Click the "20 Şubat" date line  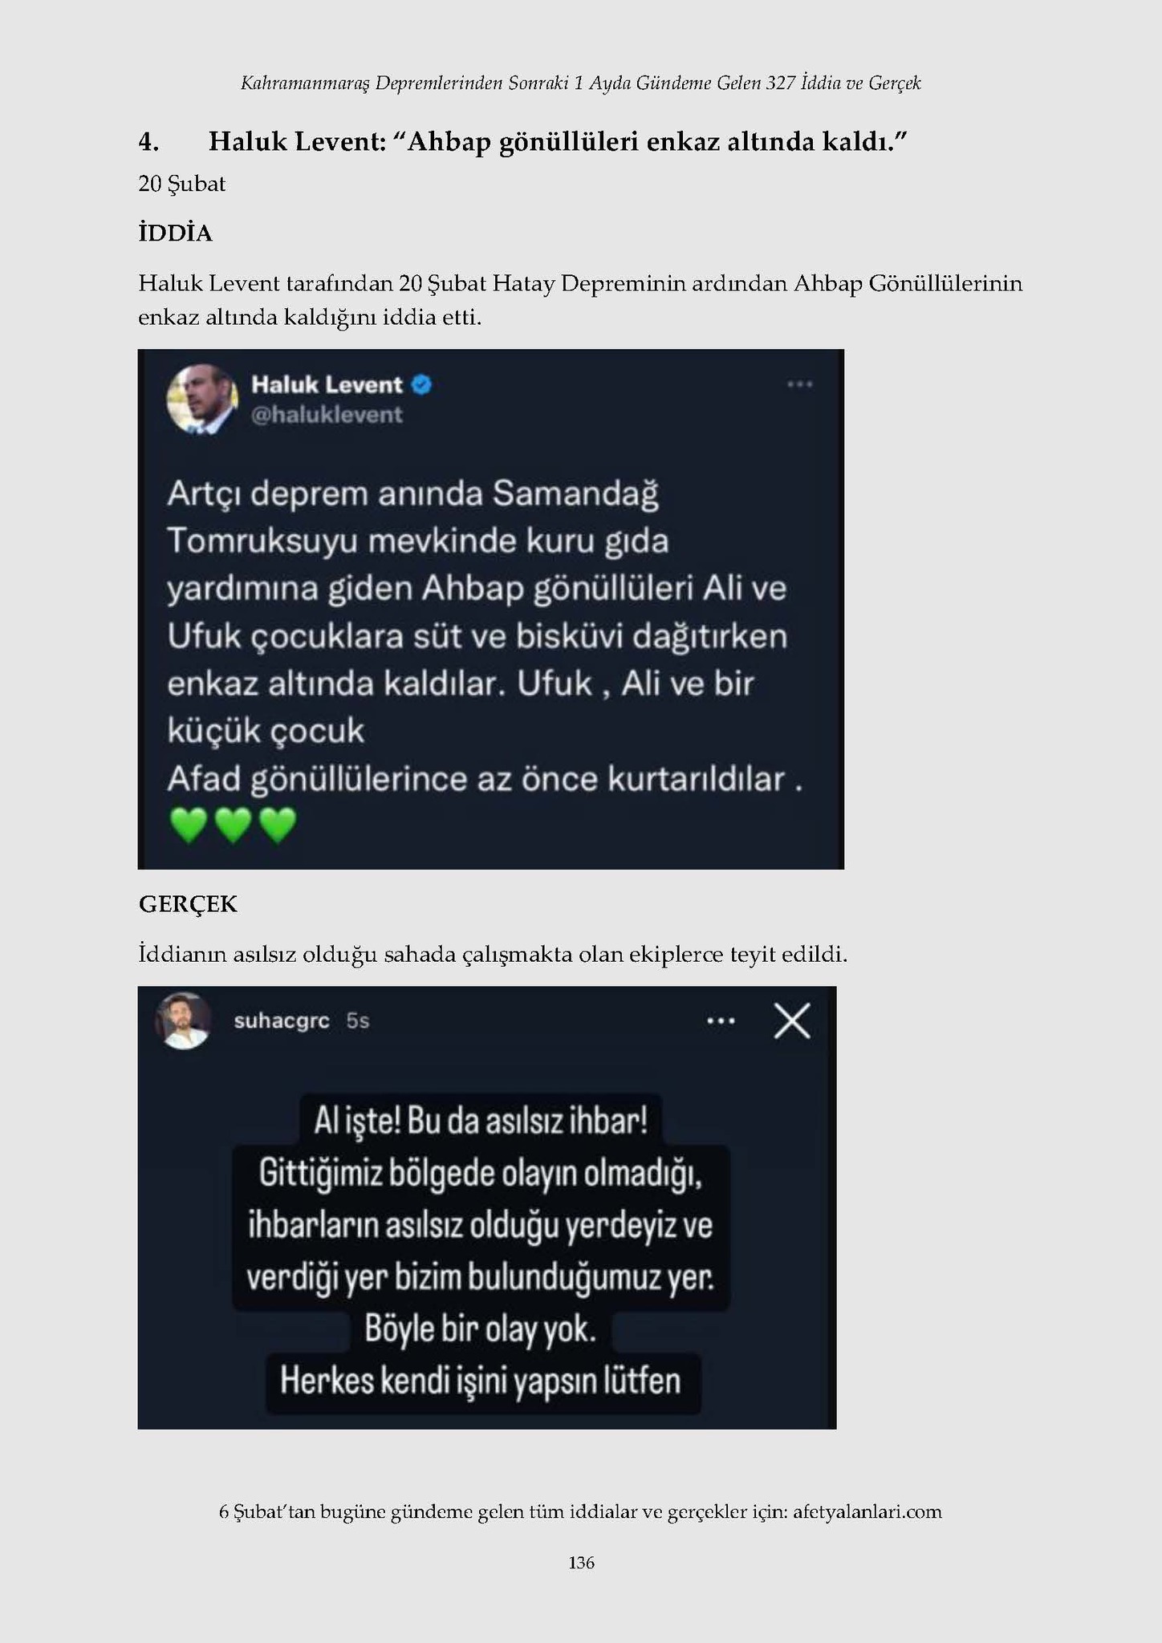(182, 185)
